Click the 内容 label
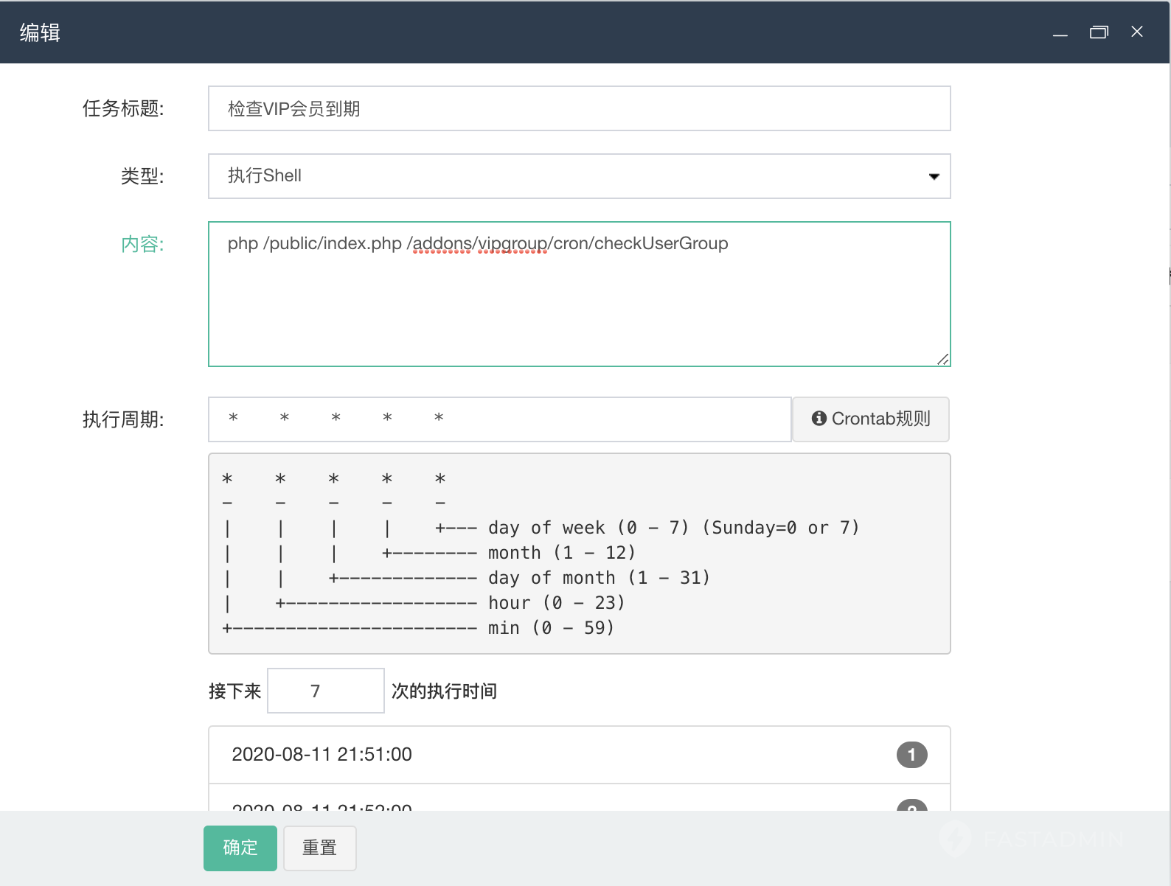Screen dimensions: 1171x886 pos(142,244)
